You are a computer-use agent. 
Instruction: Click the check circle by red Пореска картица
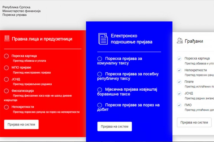point(6,56)
